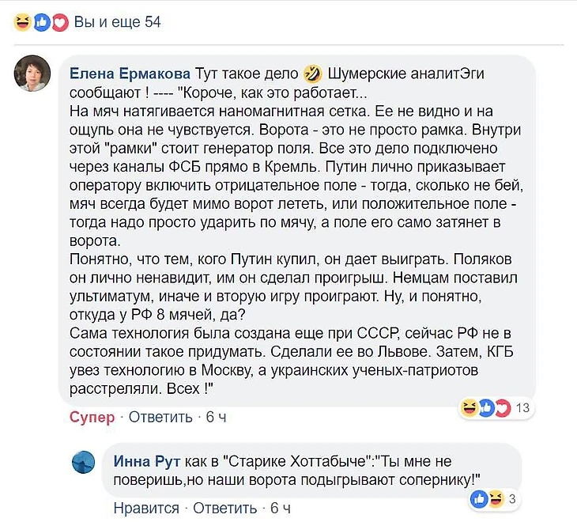Toggle the 'Супер' reaction under Елена's comment
The height and width of the screenshot is (522, 577).
point(92,417)
